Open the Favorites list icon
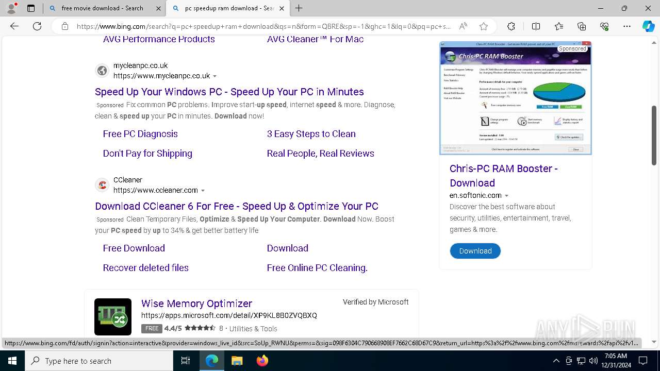 pyautogui.click(x=559, y=26)
